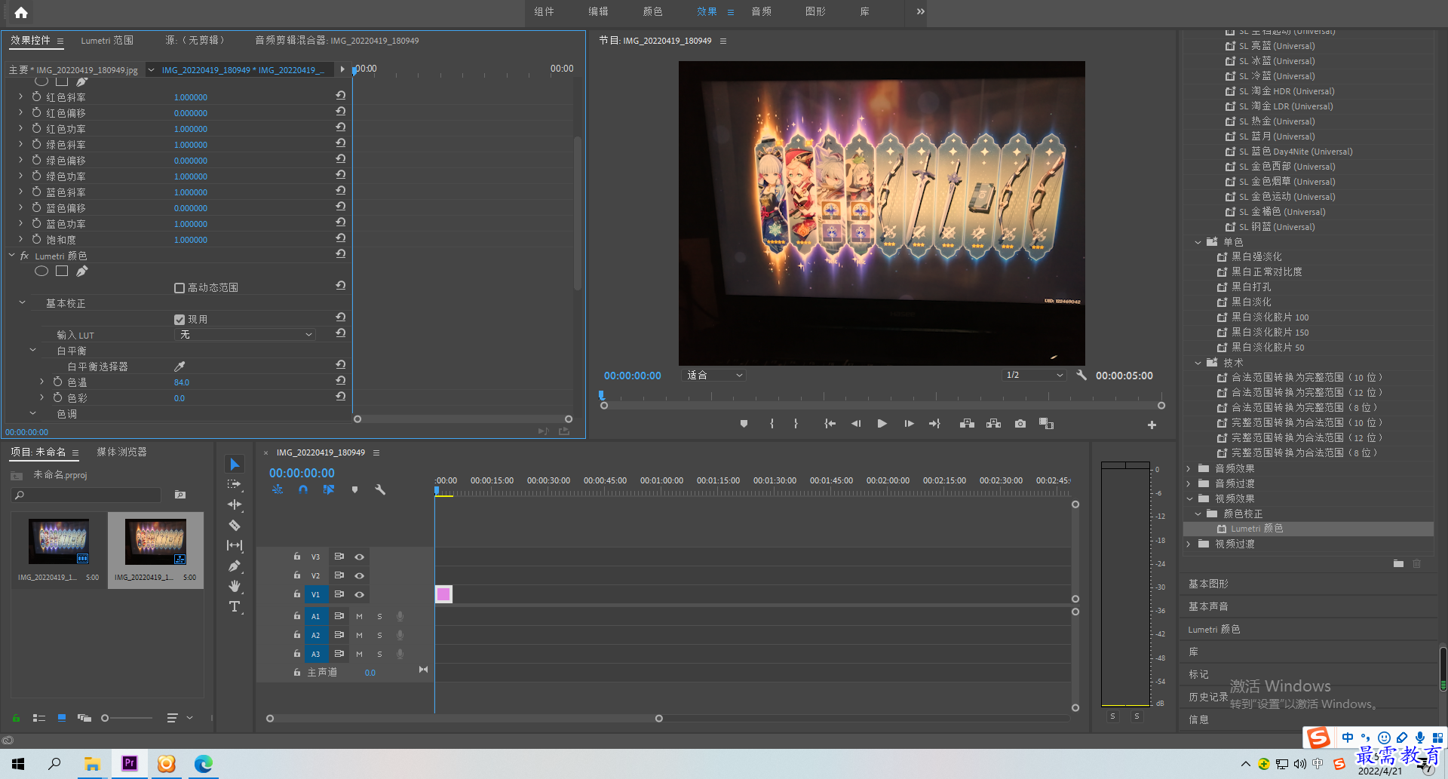Select the Hand tool
The width and height of the screenshot is (1448, 779).
coord(235,586)
